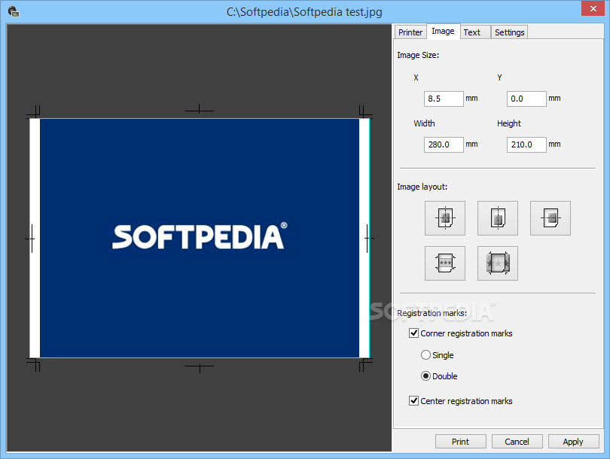Screen dimensions: 610x459
Task: Click the Apply button
Action: coord(573,442)
